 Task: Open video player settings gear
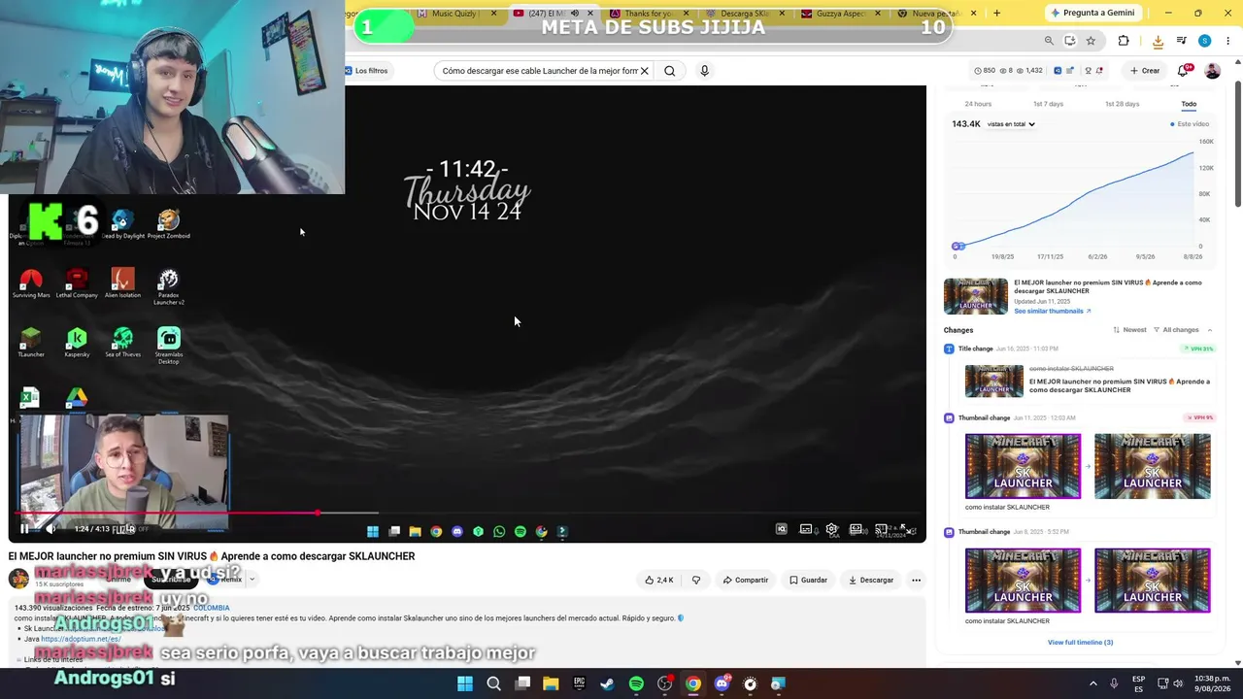(832, 529)
